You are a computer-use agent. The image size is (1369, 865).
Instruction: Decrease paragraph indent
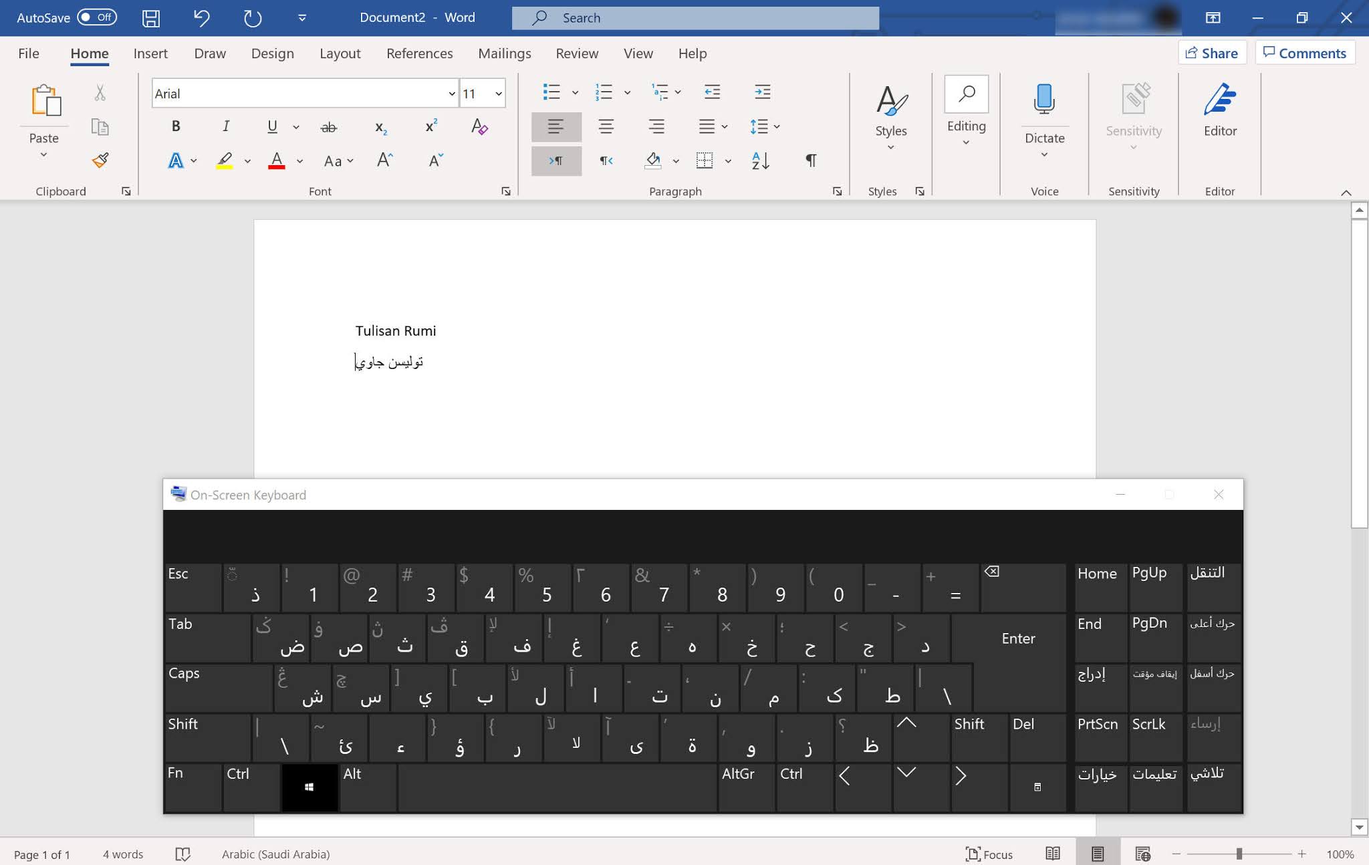click(x=713, y=92)
